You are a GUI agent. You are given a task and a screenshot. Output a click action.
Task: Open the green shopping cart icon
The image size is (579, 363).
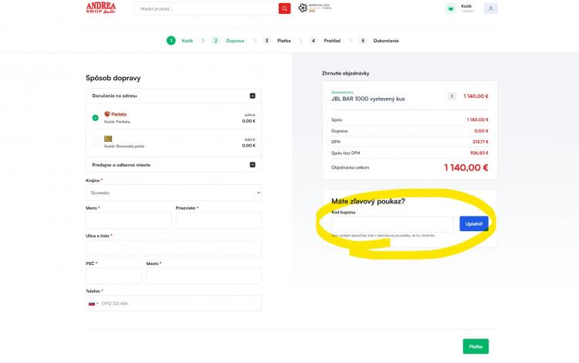click(x=450, y=8)
